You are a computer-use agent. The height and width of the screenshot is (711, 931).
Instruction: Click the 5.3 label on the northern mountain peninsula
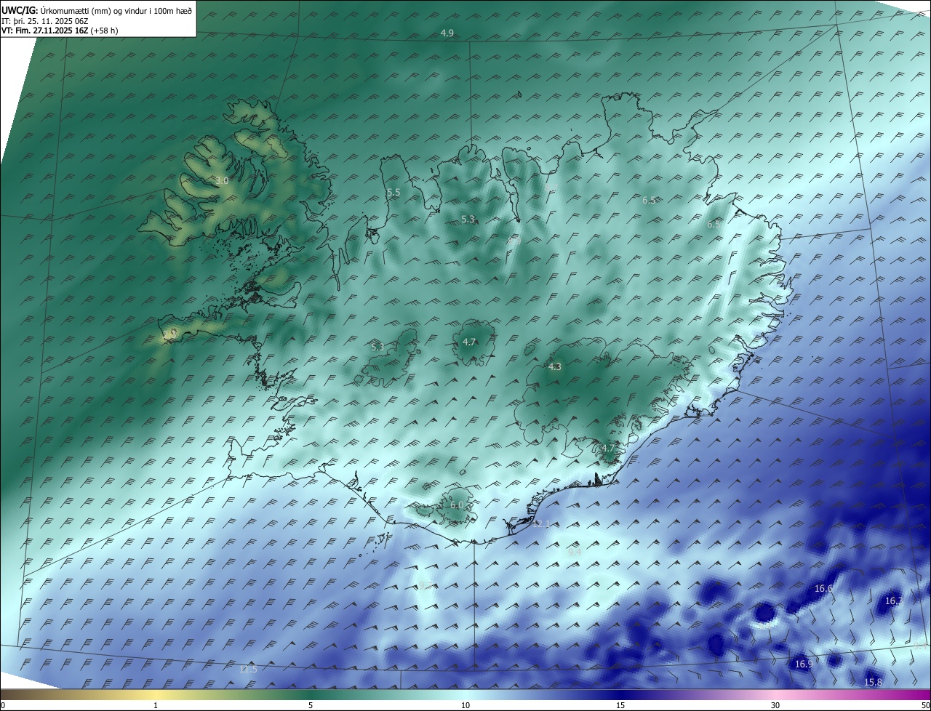click(468, 219)
